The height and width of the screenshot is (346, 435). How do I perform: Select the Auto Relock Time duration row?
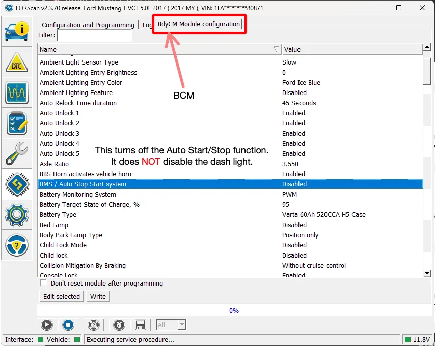tap(230, 103)
